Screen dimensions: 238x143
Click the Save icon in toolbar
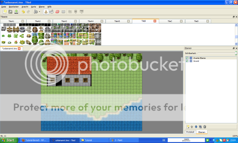coord(16,12)
